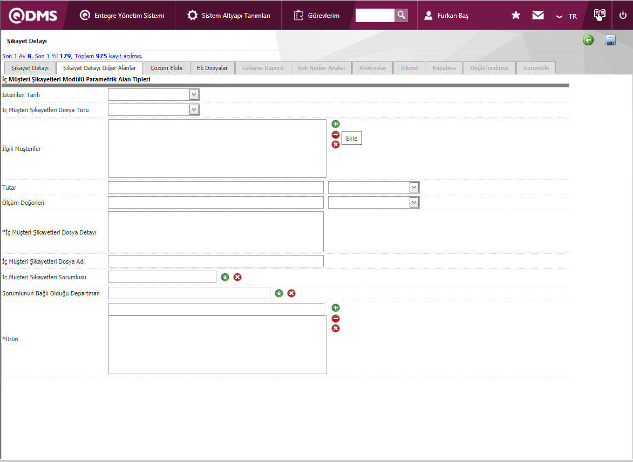The image size is (633, 462).
Task: Clear all İlgili Müşteriler entries
Action: 336,144
